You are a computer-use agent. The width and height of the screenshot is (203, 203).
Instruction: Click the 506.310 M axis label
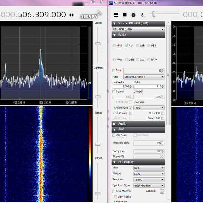(x=45, y=103)
